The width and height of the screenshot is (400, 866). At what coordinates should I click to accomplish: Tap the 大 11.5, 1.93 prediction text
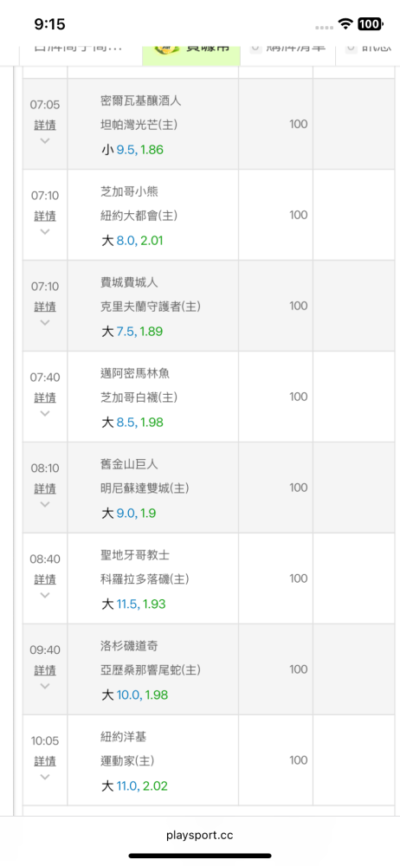point(133,604)
